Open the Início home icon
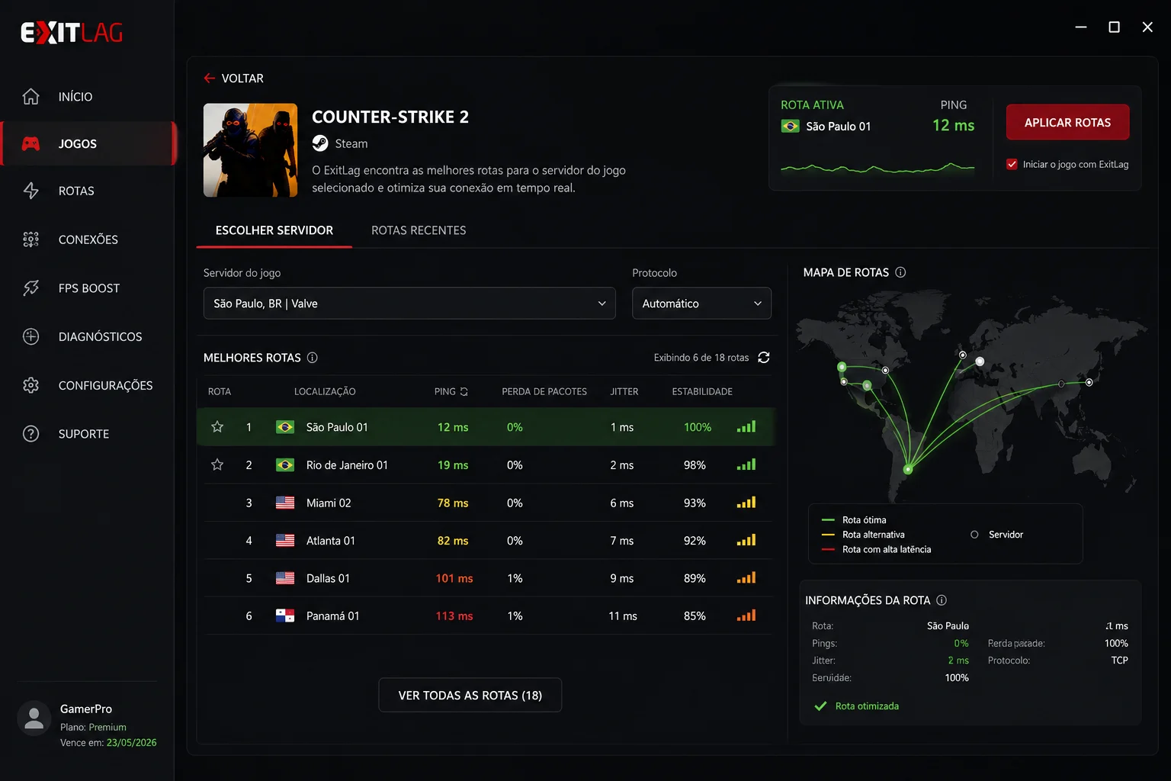 [x=30, y=96]
